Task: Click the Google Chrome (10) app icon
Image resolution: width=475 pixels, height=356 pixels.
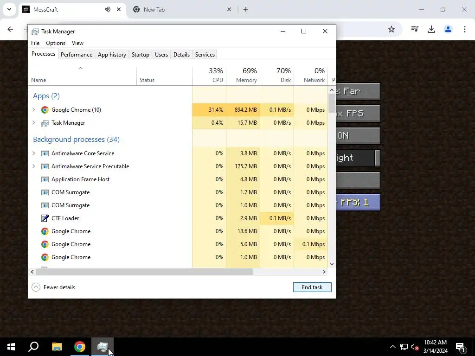Action: [x=45, y=110]
